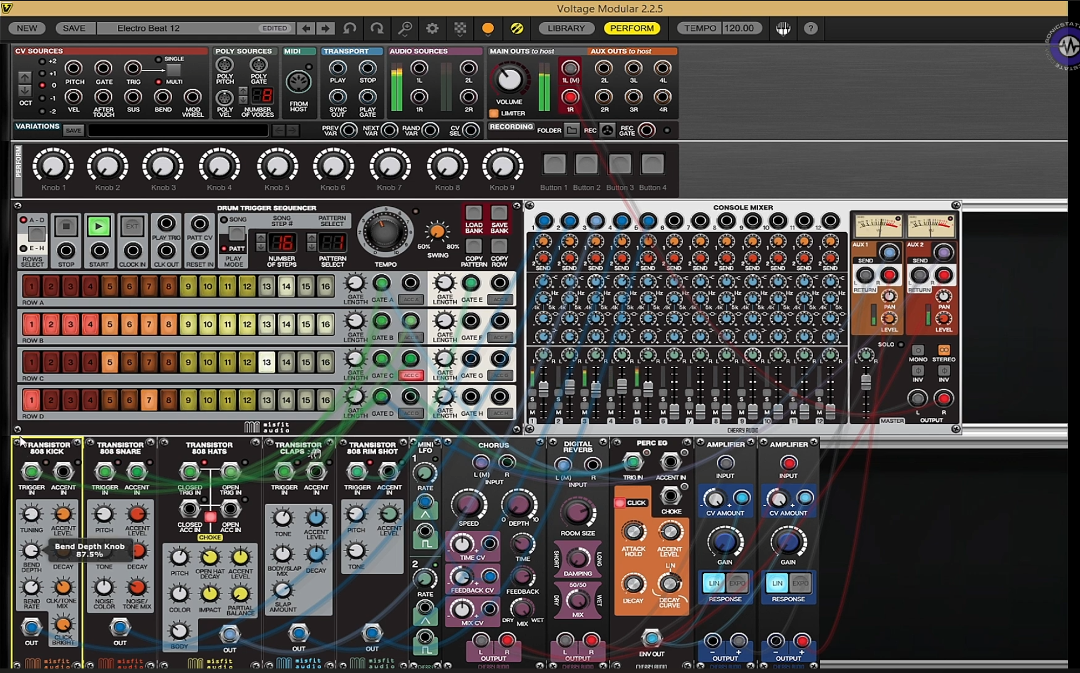
Task: Select LIN response on second Amplifier
Action: 777,583
